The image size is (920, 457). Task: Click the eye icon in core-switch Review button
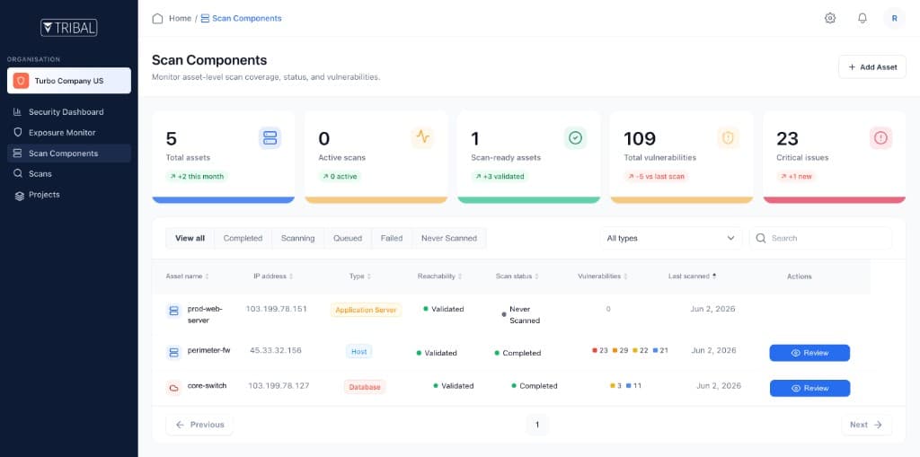click(796, 389)
